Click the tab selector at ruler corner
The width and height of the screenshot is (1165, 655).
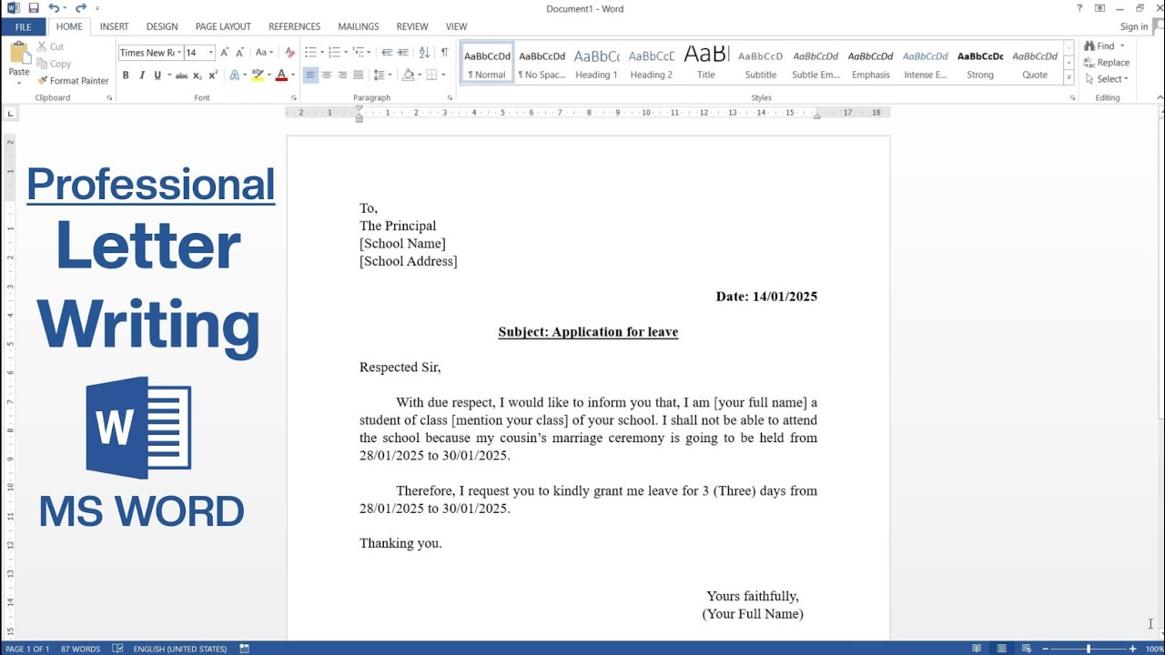coord(10,114)
